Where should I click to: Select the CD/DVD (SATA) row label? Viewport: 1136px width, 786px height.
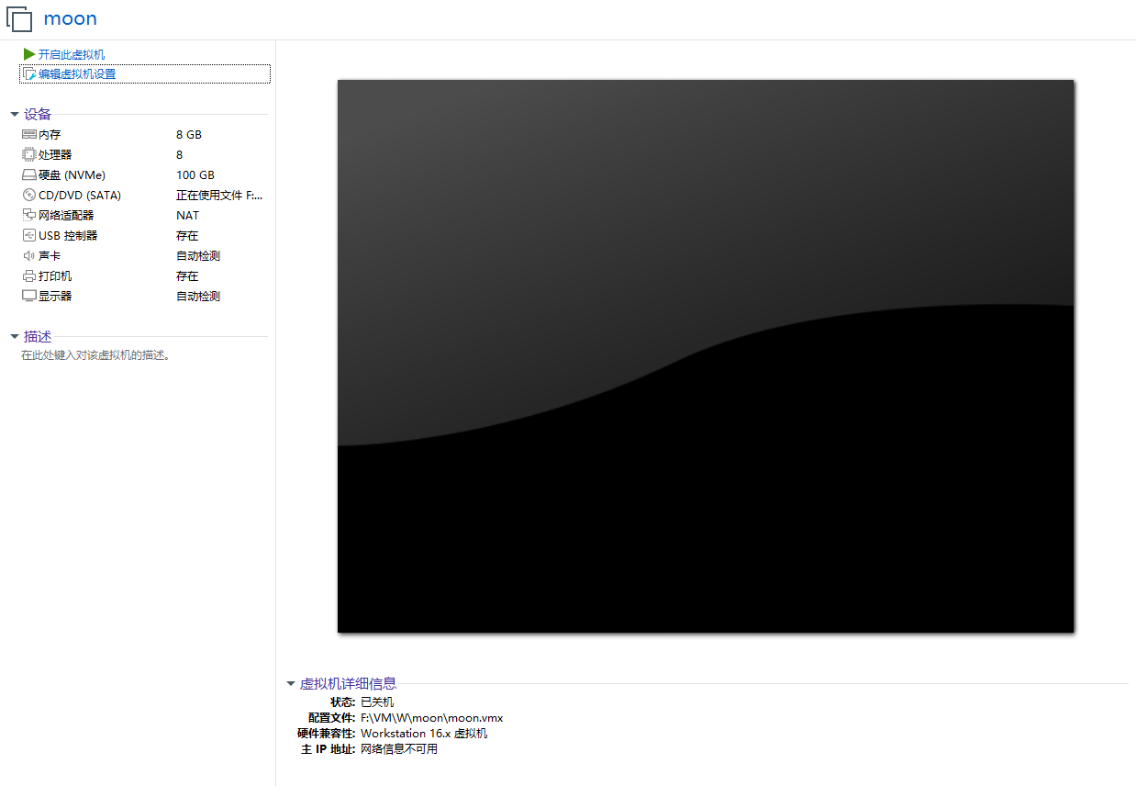(80, 195)
